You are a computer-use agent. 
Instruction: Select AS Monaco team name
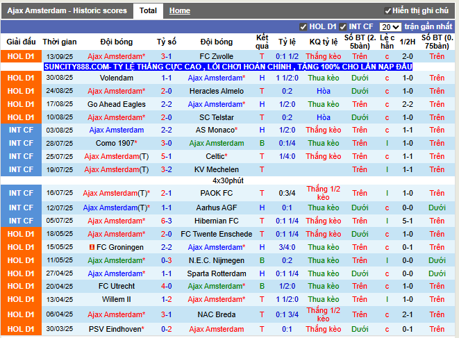(x=217, y=130)
